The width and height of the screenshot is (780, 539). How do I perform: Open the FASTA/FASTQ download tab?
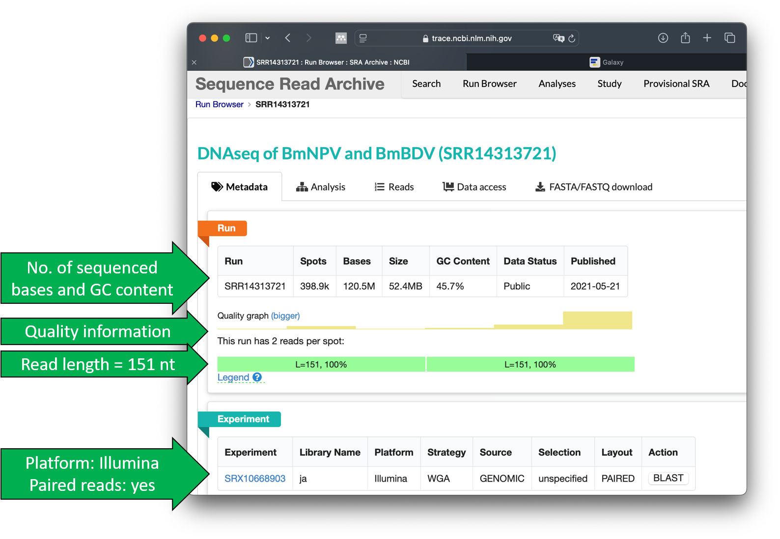click(594, 187)
